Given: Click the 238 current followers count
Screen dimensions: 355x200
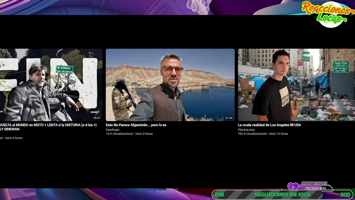Looking at the screenshot, I should 219,195.
